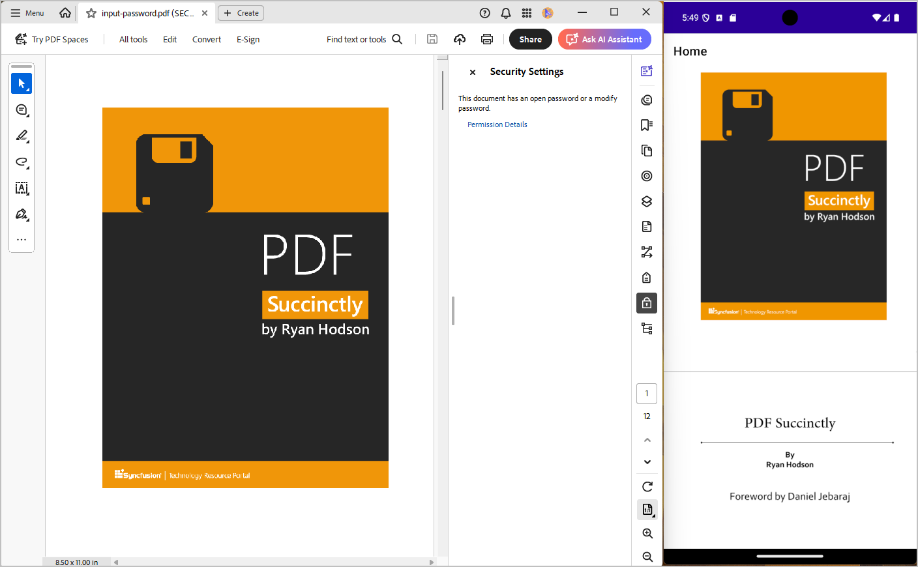Close the Security Settings panel
Viewport: 918px width, 567px height.
click(472, 72)
